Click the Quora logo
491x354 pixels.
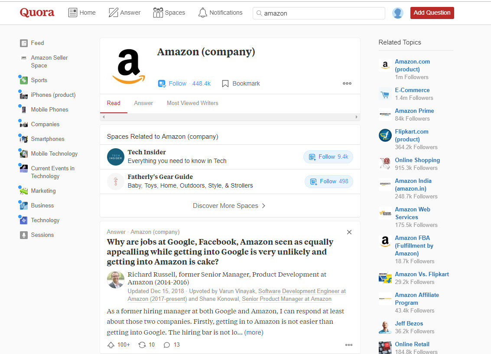(x=37, y=13)
